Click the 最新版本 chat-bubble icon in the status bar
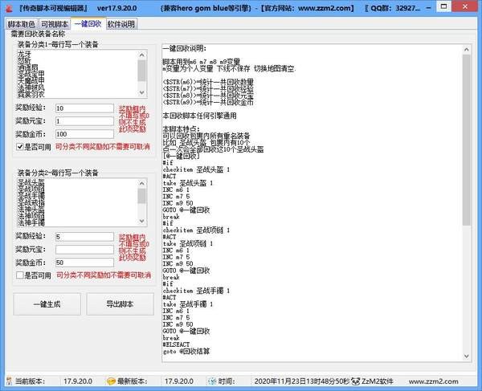 pyautogui.click(x=112, y=381)
